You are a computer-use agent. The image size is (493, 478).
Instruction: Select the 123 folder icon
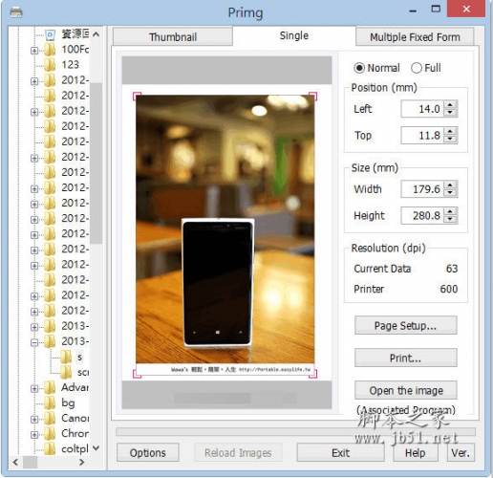pos(50,65)
